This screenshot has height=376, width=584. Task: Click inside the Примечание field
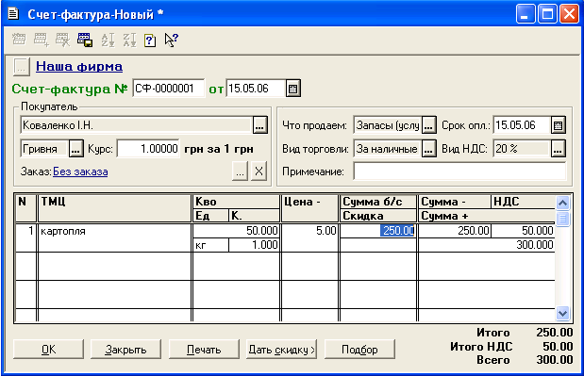pyautogui.click(x=459, y=172)
